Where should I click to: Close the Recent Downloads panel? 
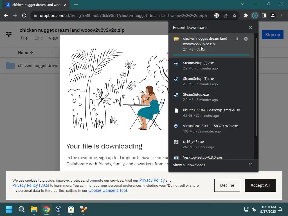point(251,28)
